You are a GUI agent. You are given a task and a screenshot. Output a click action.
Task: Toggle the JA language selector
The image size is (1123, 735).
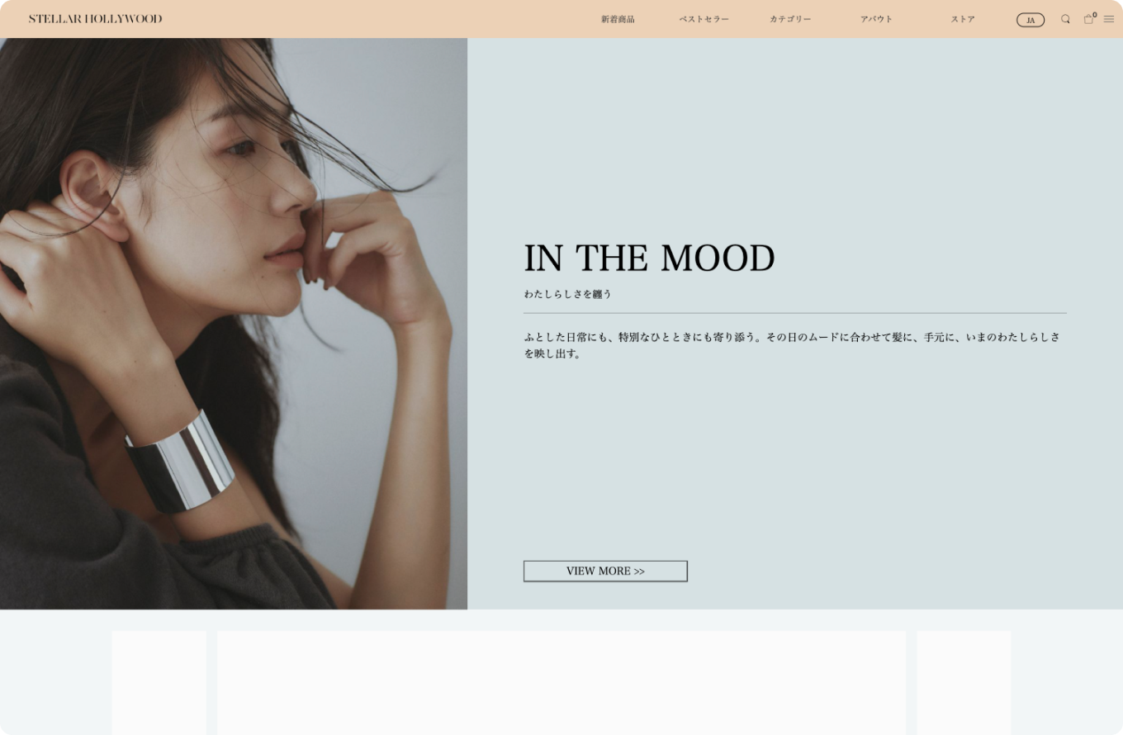tap(1031, 20)
